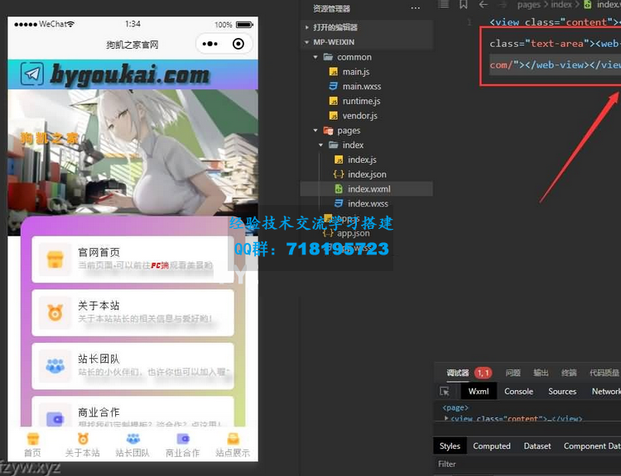Click the Telegram paper plane logo icon
The height and width of the screenshot is (476, 621).
(32, 74)
